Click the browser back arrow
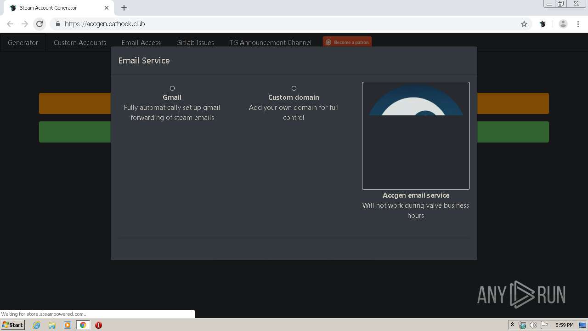The width and height of the screenshot is (588, 331). point(10,24)
